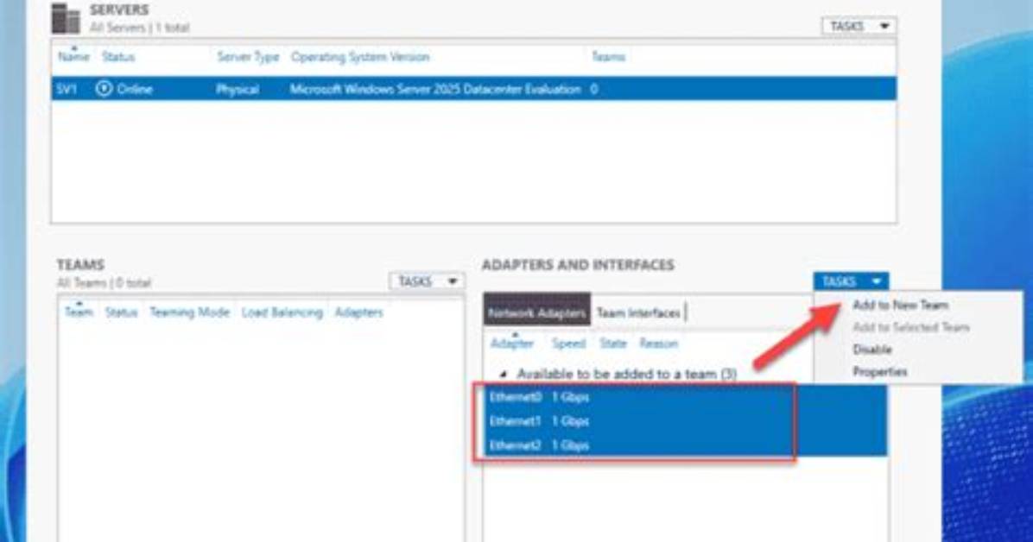Sort teams by Load Balancing column

[282, 312]
